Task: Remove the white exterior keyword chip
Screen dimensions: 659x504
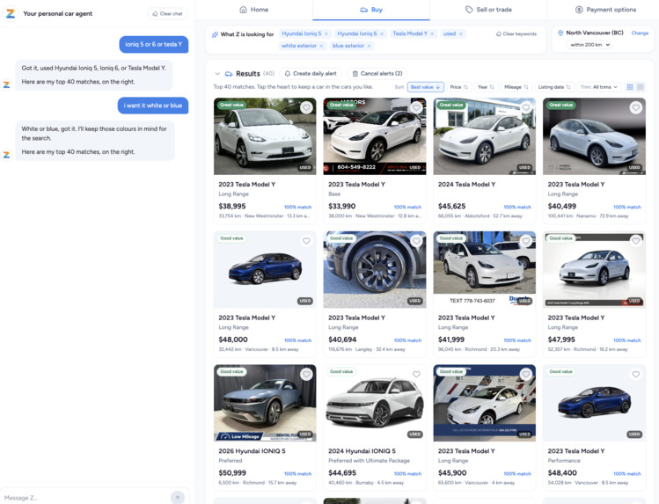Action: (321, 46)
